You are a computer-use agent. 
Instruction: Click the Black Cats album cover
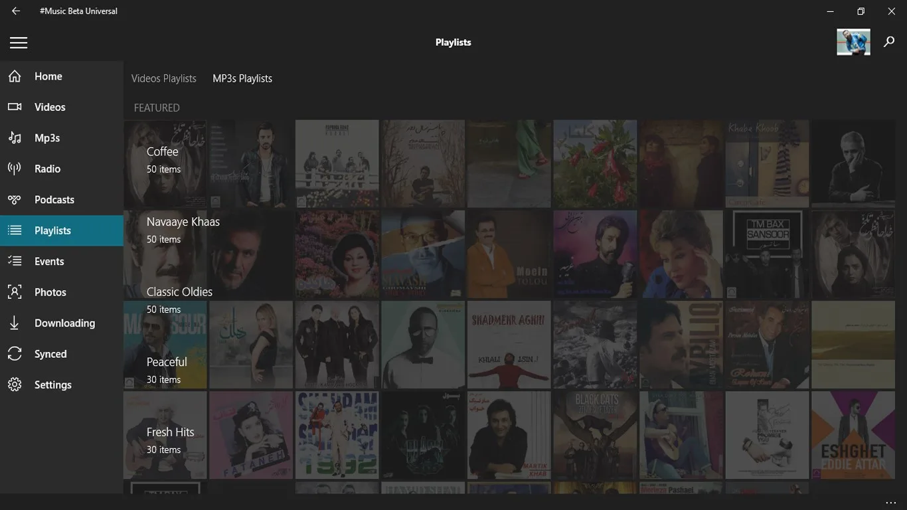click(x=595, y=435)
